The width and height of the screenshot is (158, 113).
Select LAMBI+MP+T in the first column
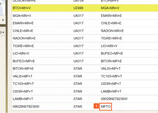[x=23, y=99]
